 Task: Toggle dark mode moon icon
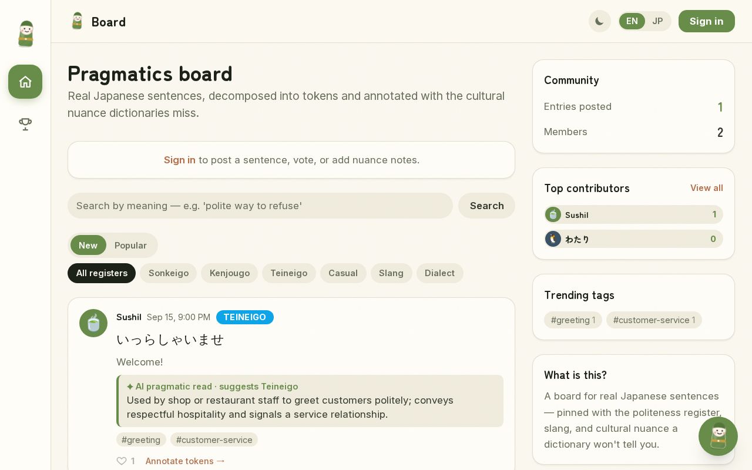click(600, 21)
